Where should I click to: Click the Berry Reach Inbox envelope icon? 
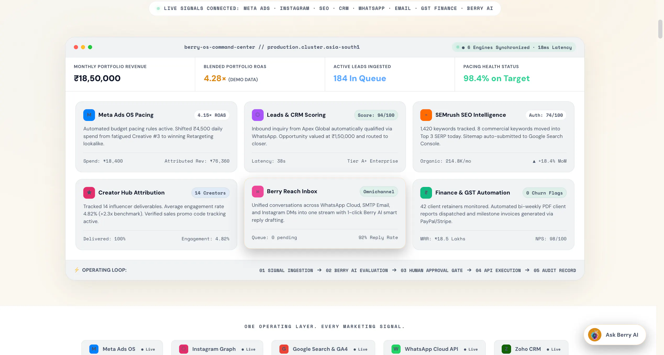pyautogui.click(x=258, y=192)
